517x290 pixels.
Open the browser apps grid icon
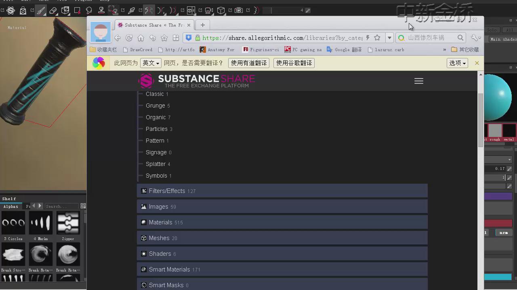[176, 38]
